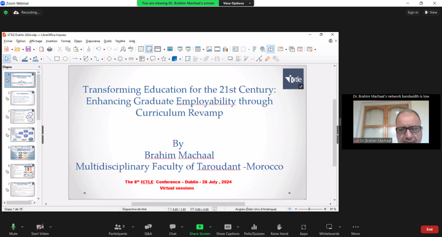Expand video options arrow beside Start Video
The image size is (442, 237).
51,227
